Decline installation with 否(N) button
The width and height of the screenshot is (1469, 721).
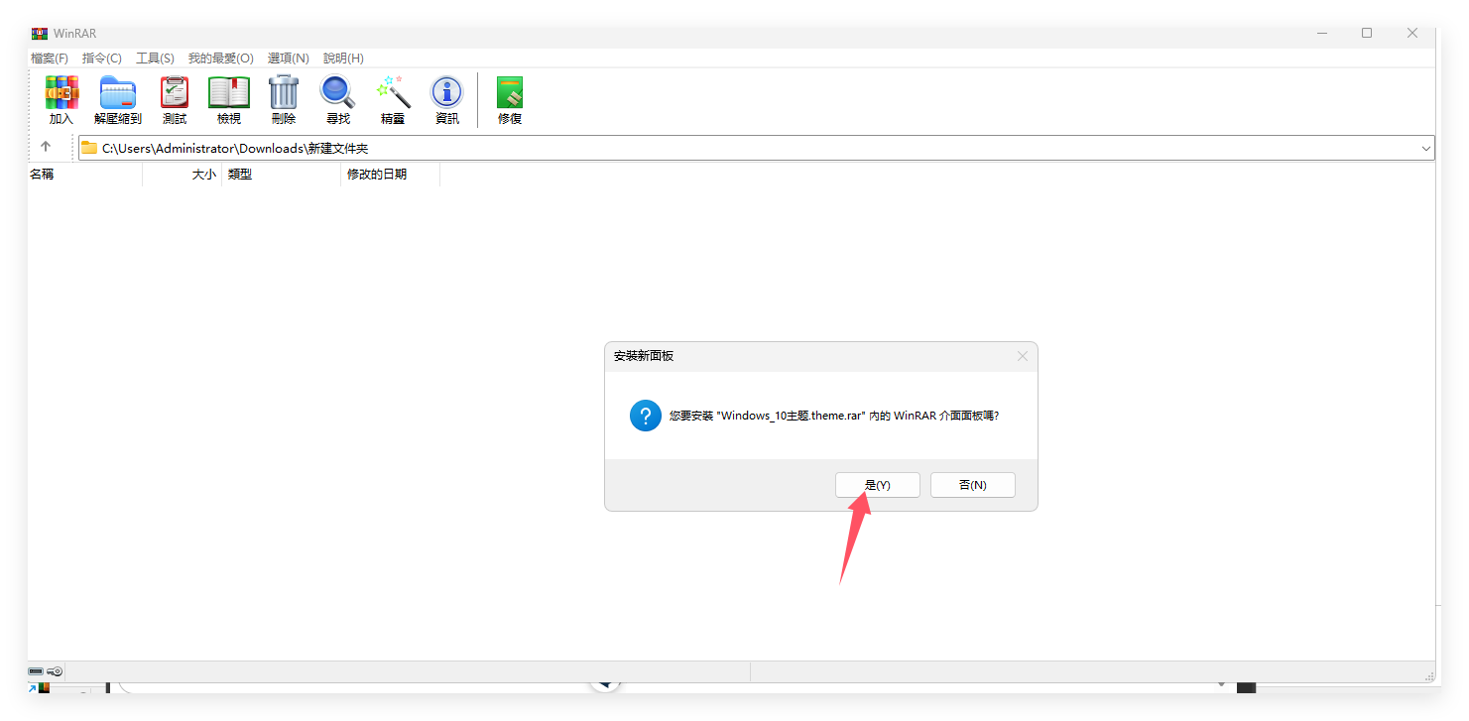(x=973, y=485)
